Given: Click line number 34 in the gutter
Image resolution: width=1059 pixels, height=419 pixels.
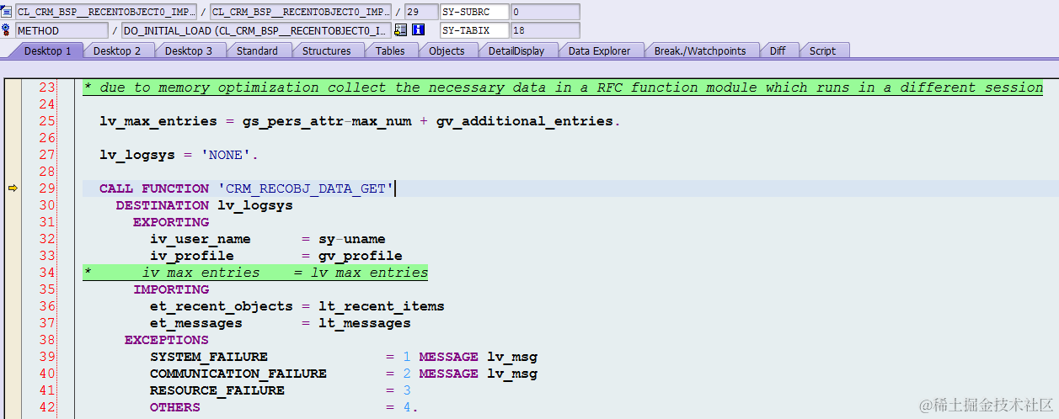Looking at the screenshot, I should point(46,273).
